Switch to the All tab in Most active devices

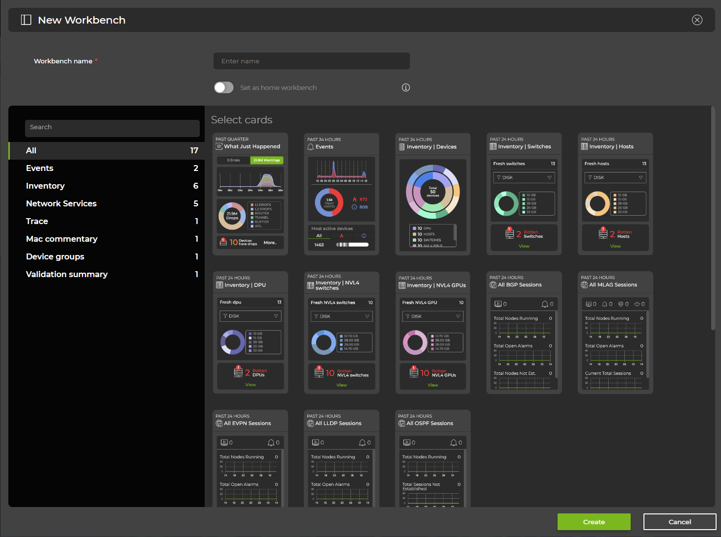(319, 236)
